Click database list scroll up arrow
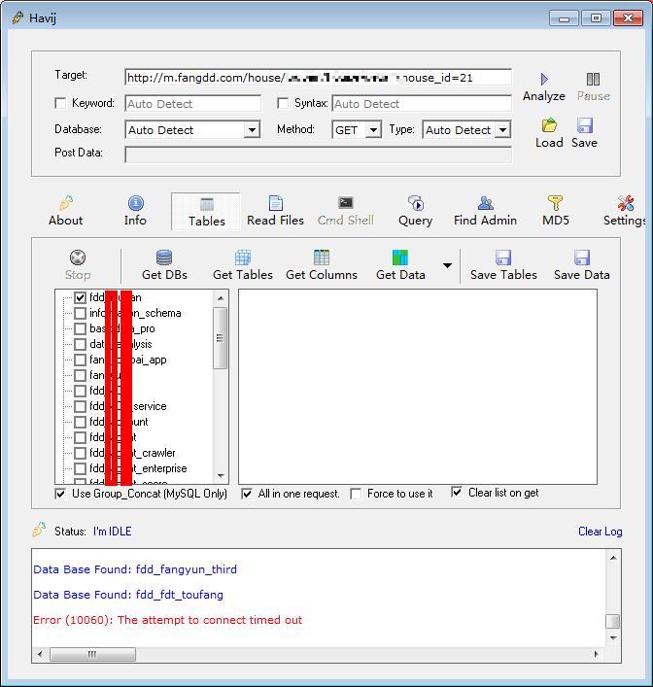 (221, 298)
